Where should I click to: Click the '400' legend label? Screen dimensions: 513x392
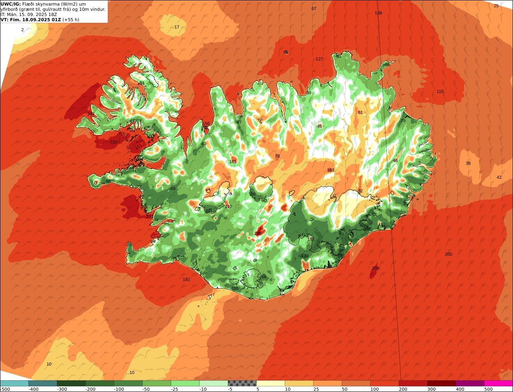(x=460, y=389)
